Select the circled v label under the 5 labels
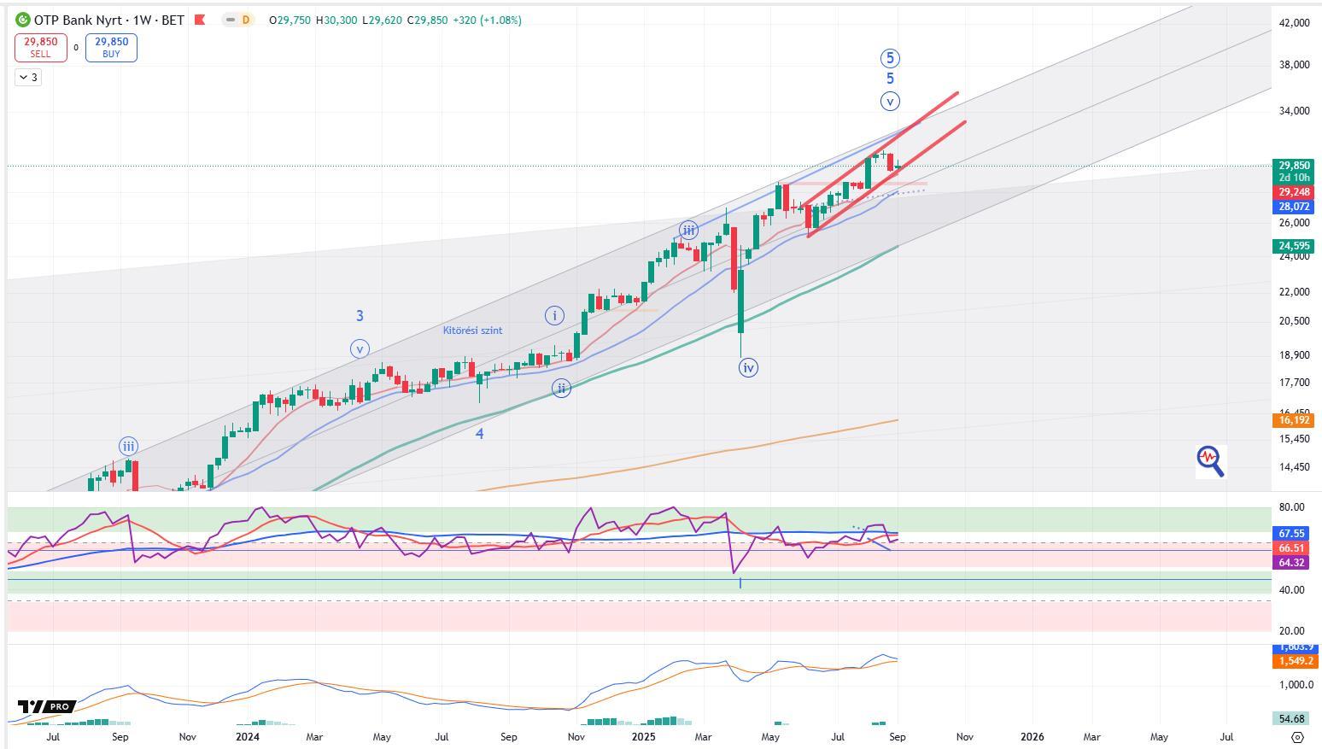Viewport: 1322px width, 749px height. [x=890, y=102]
